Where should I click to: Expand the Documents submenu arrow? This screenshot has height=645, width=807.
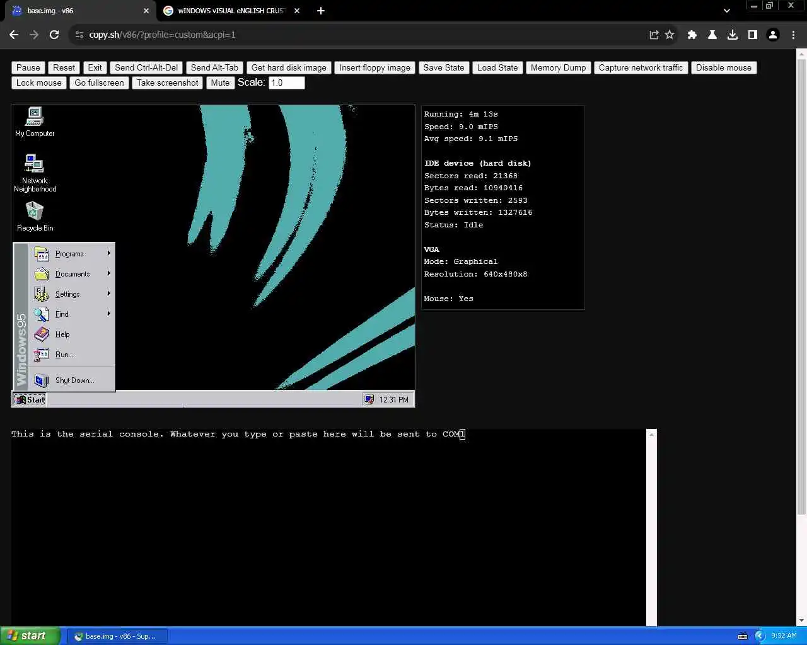pyautogui.click(x=109, y=273)
